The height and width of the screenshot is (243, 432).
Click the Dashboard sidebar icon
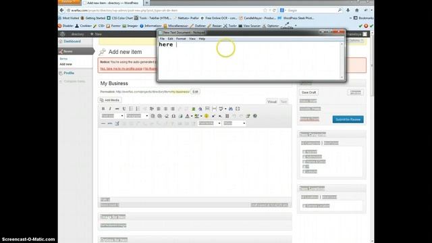61,41
